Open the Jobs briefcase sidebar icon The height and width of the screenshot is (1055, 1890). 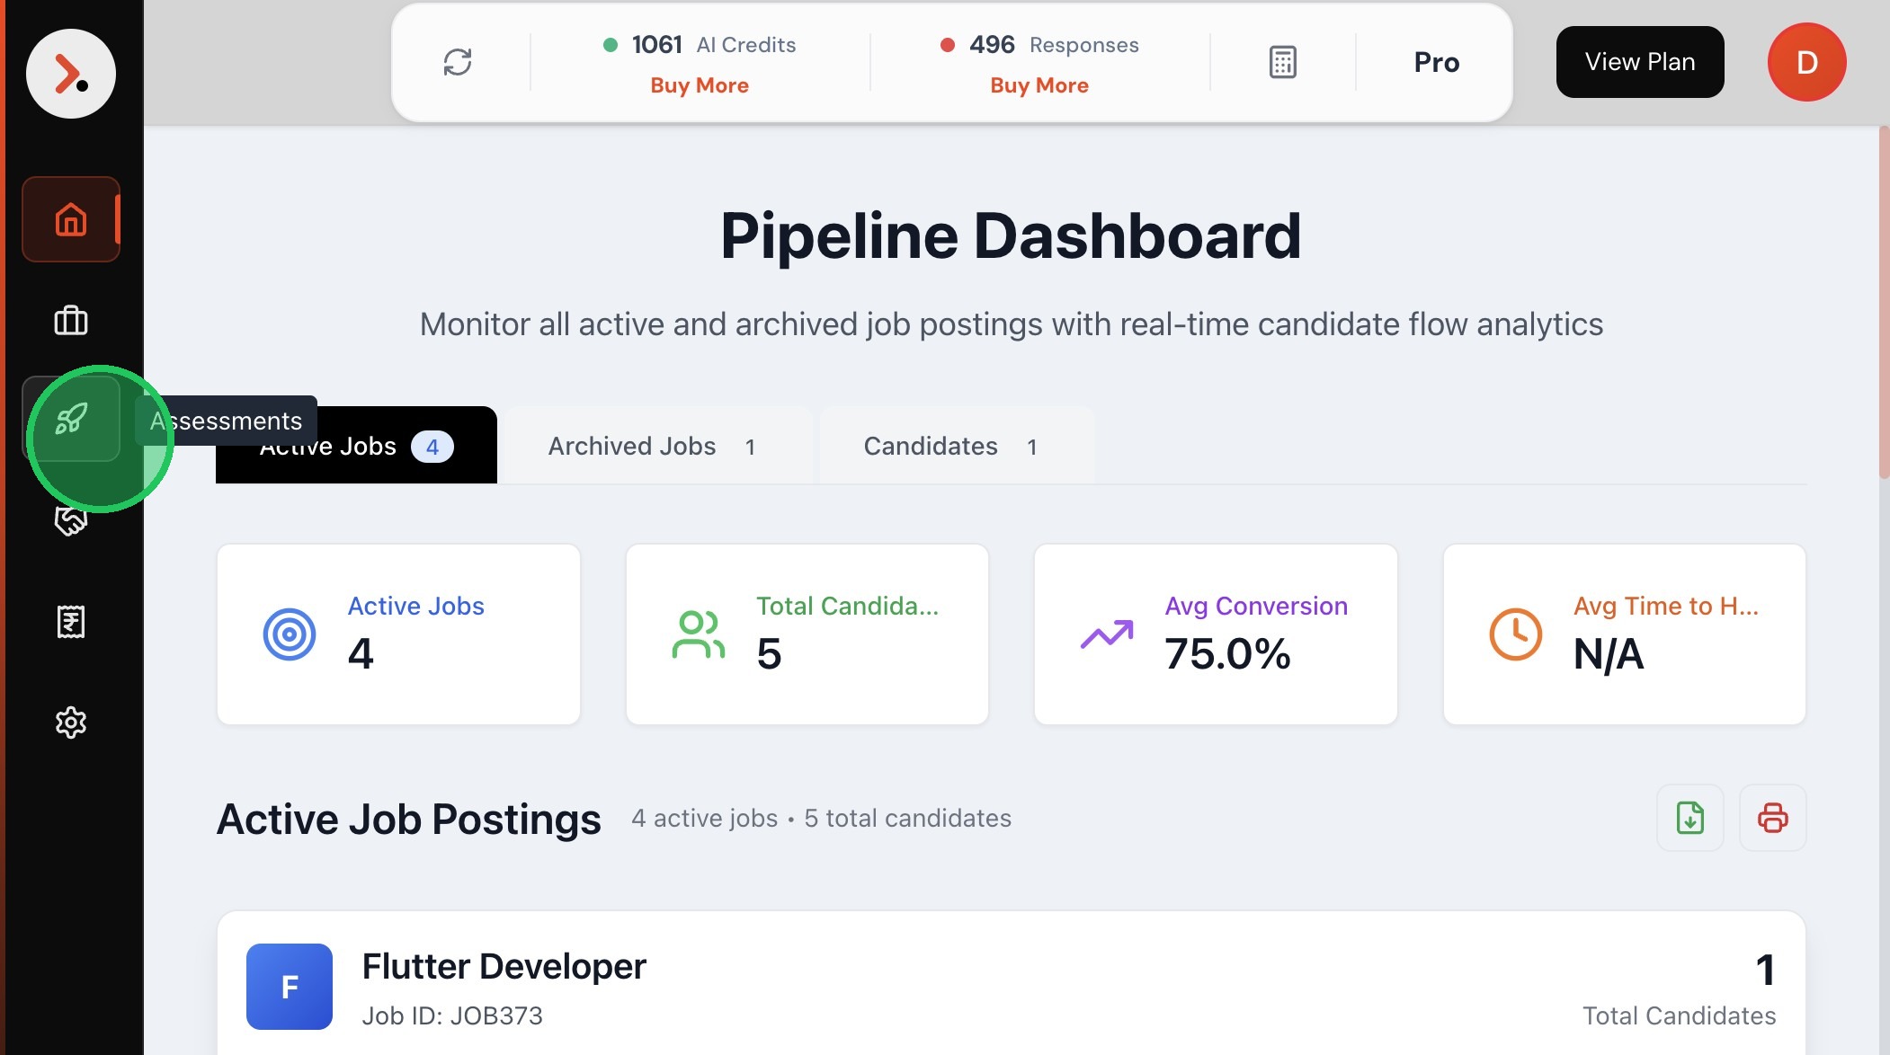coord(71,320)
